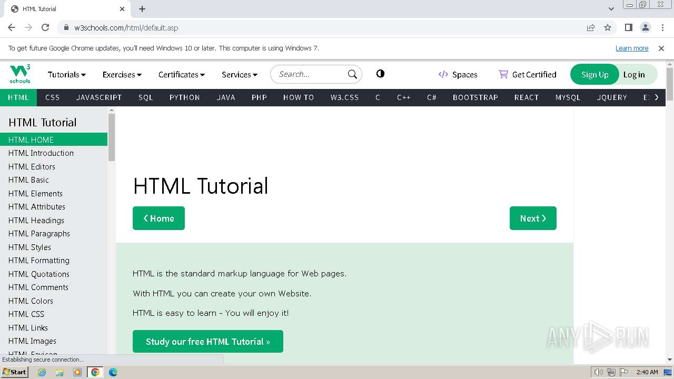This screenshot has width=674, height=379.
Task: Click the taskbar clock 2:40 AM
Action: tap(647, 372)
